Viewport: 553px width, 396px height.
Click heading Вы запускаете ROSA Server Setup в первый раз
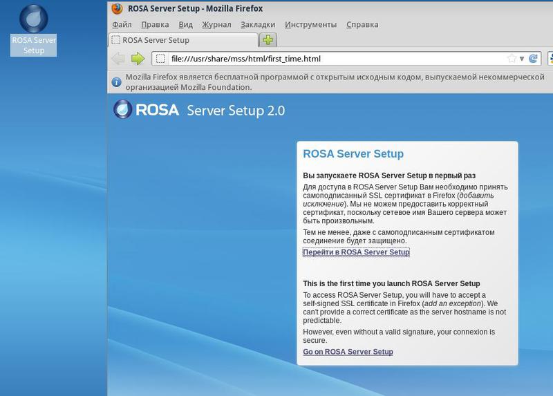(x=389, y=176)
